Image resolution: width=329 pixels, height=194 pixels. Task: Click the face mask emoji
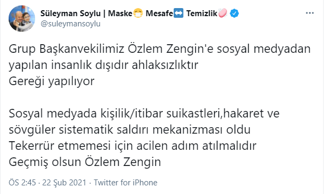click(138, 13)
